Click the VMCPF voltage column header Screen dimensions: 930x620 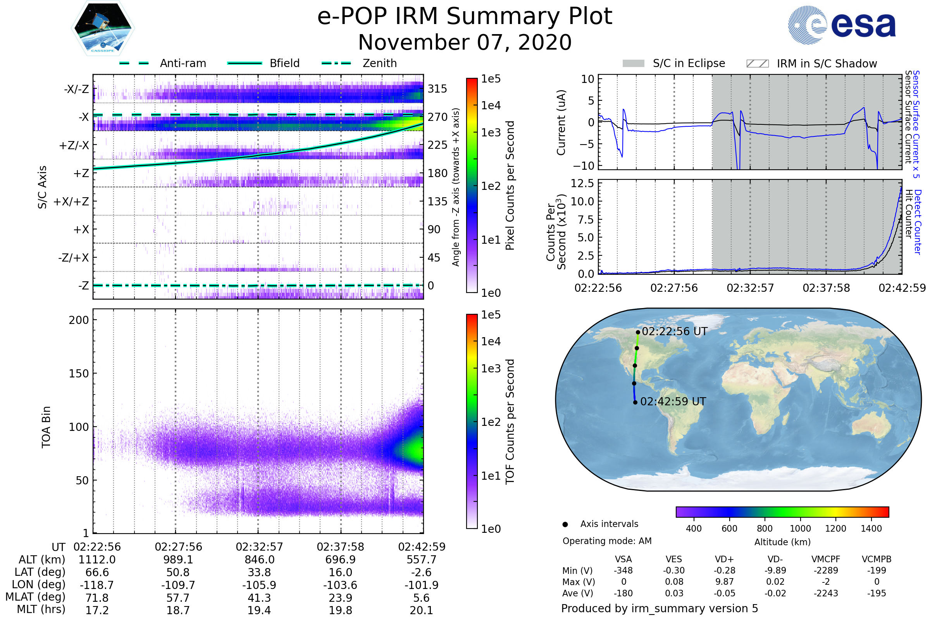[826, 560]
